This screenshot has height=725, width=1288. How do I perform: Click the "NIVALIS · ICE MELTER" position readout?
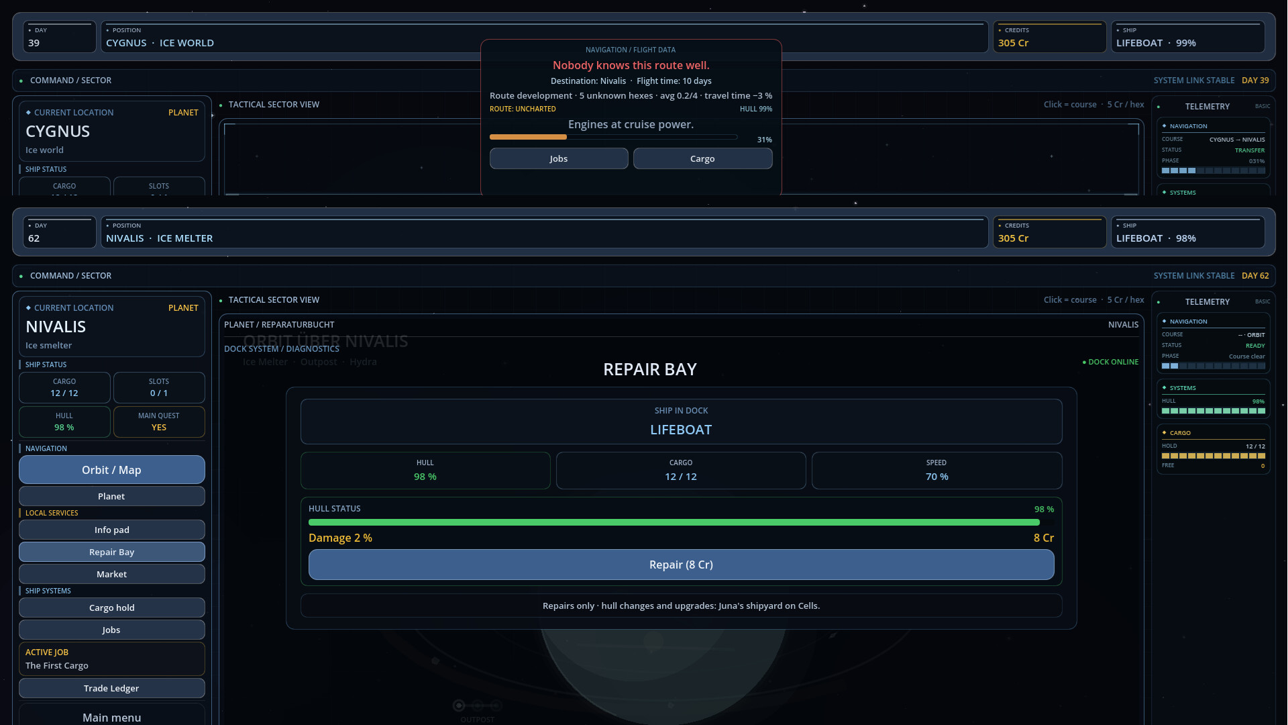(x=159, y=238)
